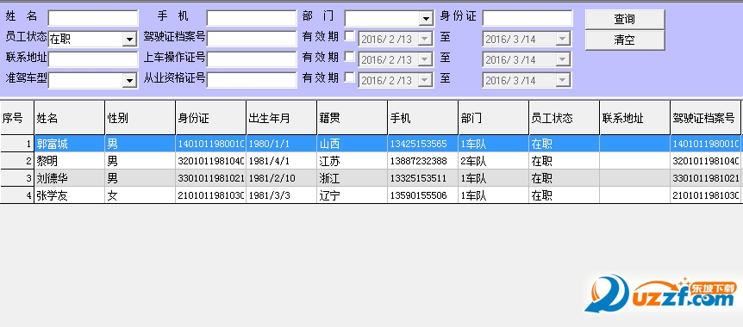Image resolution: width=743 pixels, height=327 pixels.
Task: Open end date picker in 驾驶证档案号 row
Action: (563, 40)
